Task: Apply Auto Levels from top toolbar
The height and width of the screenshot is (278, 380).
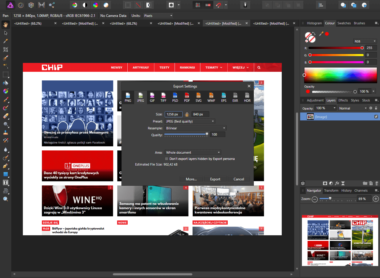Action: pos(75,5)
